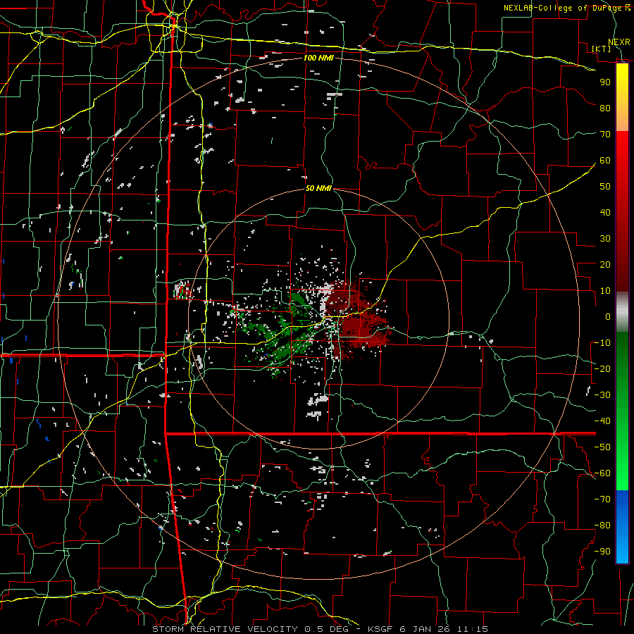Click the "-40" value on velocity scale

pyautogui.click(x=602, y=421)
